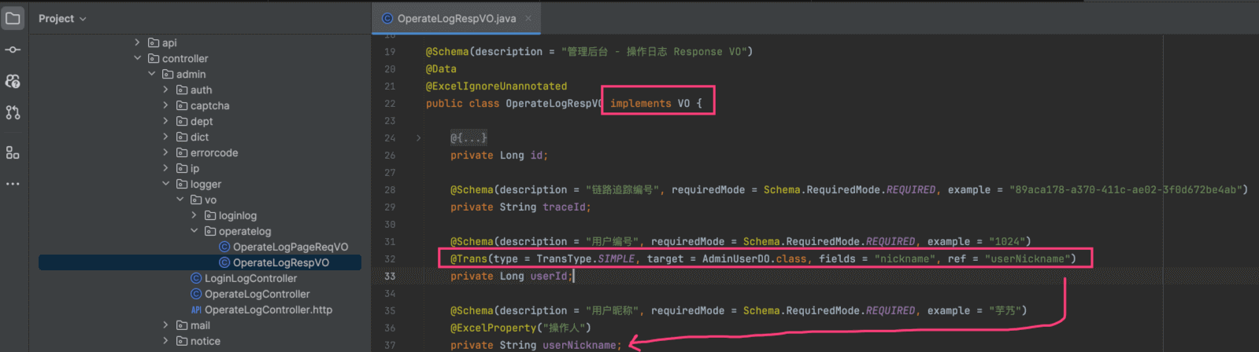Open the Pull Requests tool window icon
1259x352 pixels.
point(13,112)
